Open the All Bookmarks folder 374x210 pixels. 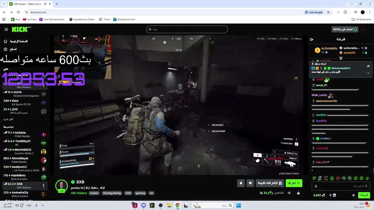tap(361, 20)
